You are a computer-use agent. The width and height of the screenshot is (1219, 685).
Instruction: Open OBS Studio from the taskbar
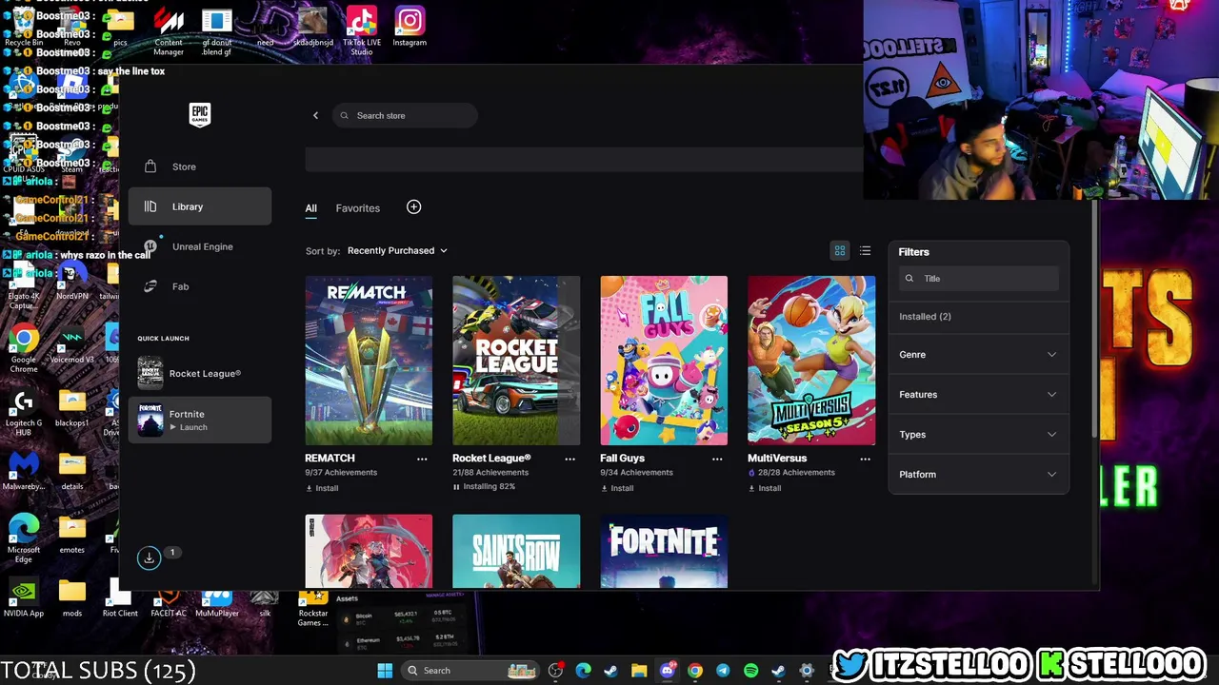pos(556,671)
